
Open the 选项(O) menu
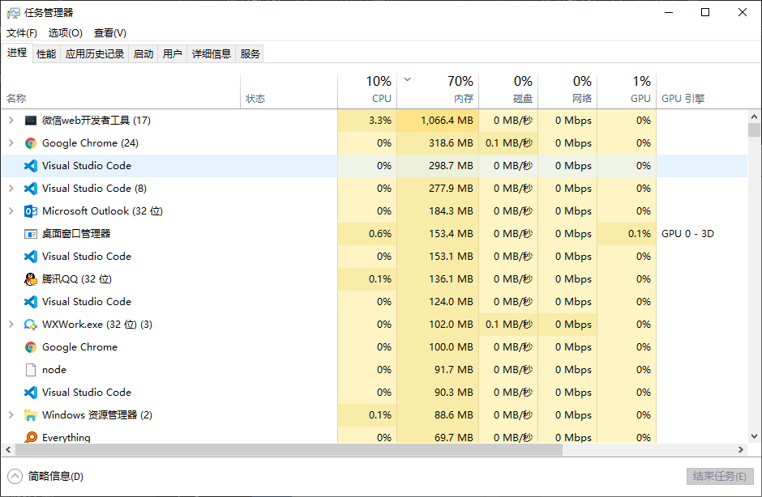[65, 33]
